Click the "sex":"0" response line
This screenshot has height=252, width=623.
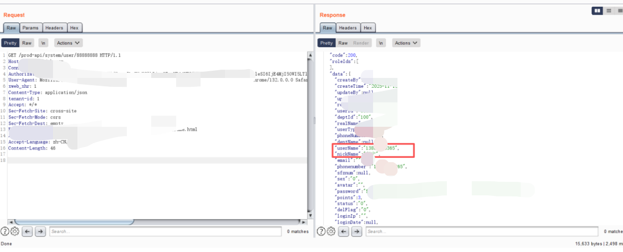coord(348,179)
